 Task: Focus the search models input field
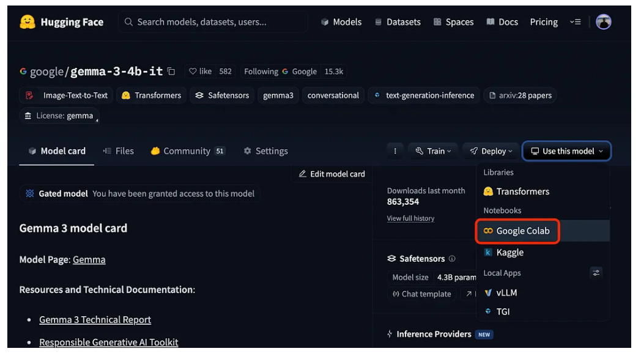(213, 22)
